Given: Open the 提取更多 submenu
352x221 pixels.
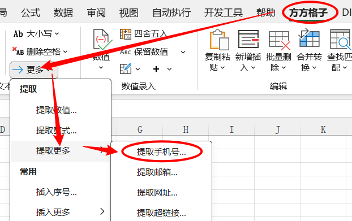Looking at the screenshot, I should [61, 150].
